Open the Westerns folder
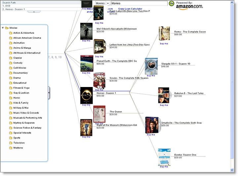This screenshot has width=238, height=176. [x=16, y=148]
